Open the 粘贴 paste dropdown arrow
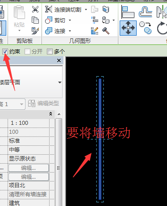The image size is (167, 206). pos(19,31)
